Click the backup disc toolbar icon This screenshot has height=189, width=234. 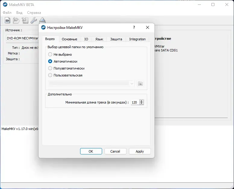tap(25, 20)
